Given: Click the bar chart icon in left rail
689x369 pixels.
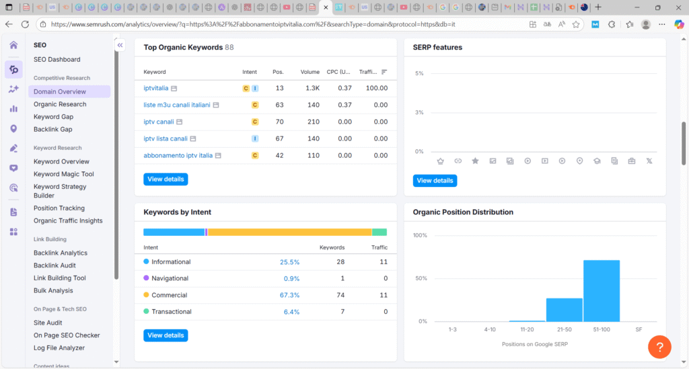Looking at the screenshot, I should pyautogui.click(x=13, y=109).
